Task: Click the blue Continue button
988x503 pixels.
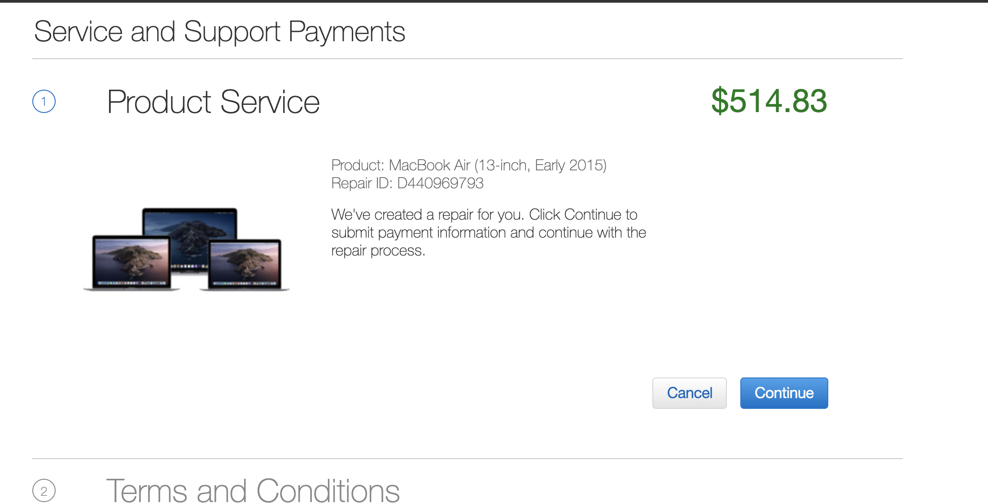Action: [783, 393]
